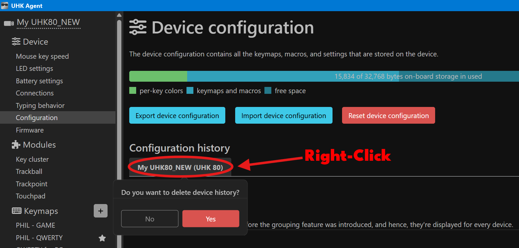Select the PHIL - GAME keymap

[36, 225]
